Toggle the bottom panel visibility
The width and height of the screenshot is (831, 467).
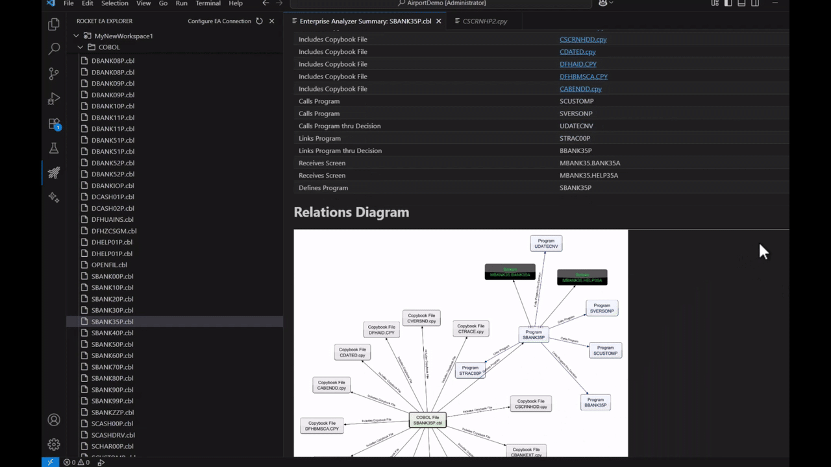(741, 3)
